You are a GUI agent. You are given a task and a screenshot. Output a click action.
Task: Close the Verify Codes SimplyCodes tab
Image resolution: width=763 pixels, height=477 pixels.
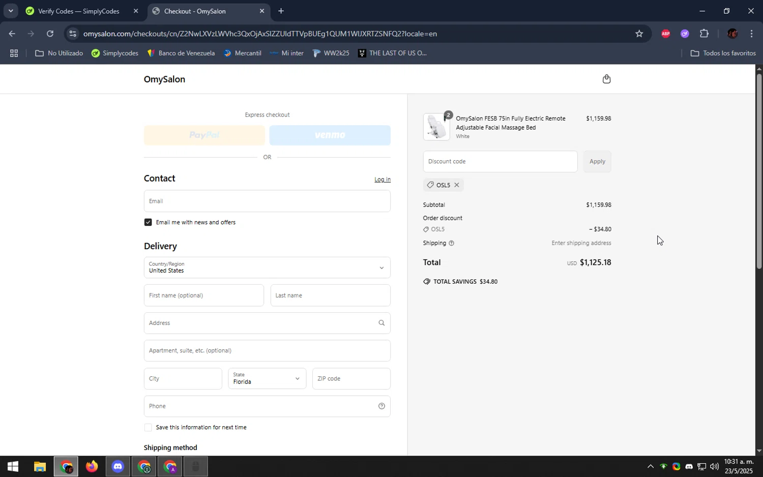(x=136, y=11)
